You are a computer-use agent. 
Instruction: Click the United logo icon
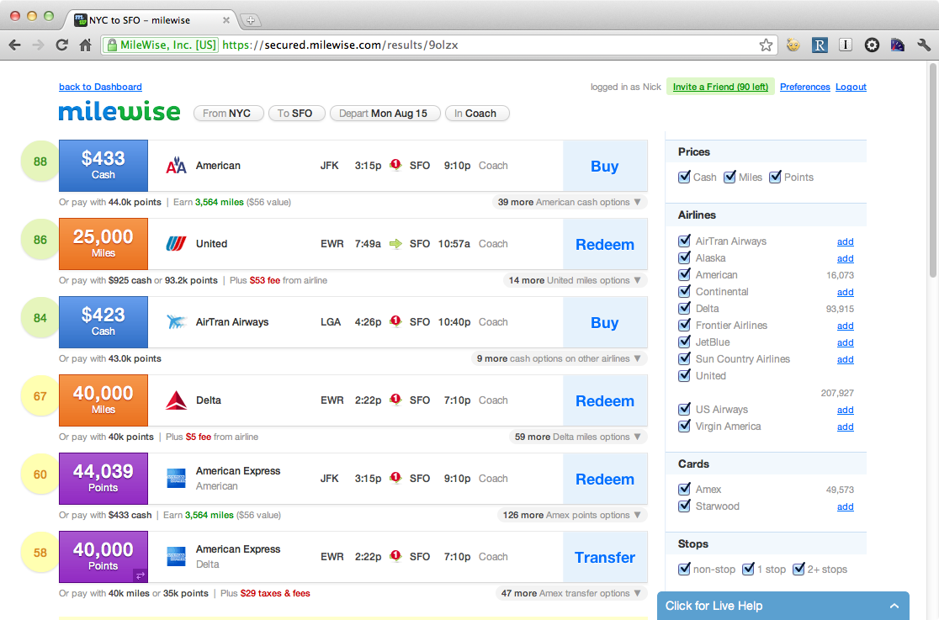[176, 244]
